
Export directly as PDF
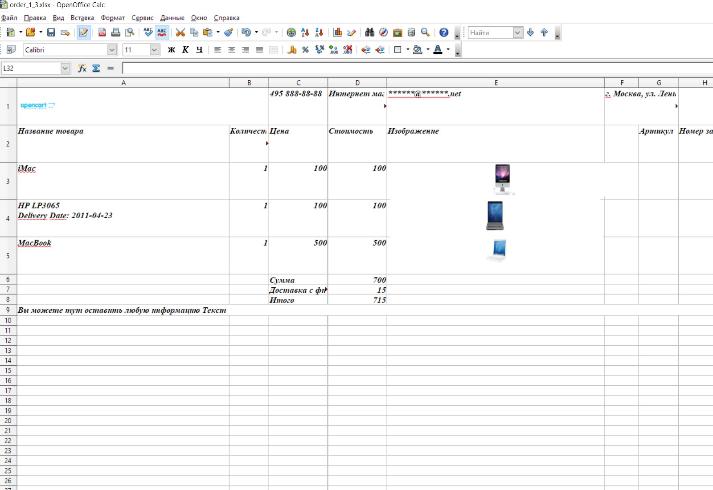pos(102,33)
